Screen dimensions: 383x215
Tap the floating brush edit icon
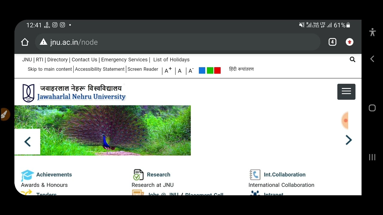(5, 114)
